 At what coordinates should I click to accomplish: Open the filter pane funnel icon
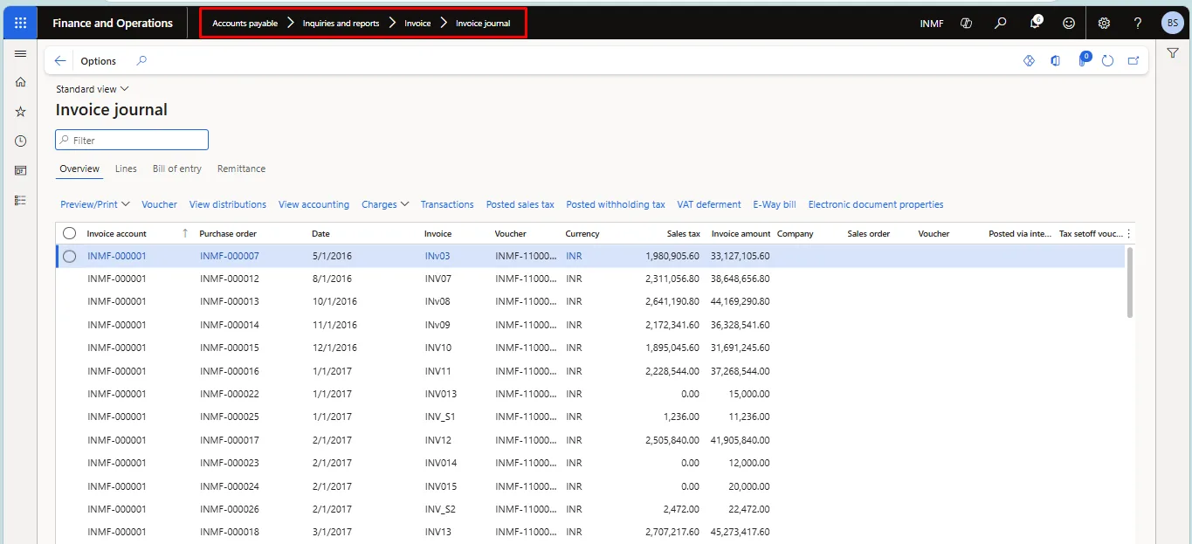pyautogui.click(x=1173, y=54)
